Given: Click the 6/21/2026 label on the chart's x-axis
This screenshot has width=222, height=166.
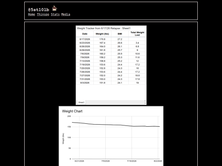Looking at the screenshot, I should point(79,161).
